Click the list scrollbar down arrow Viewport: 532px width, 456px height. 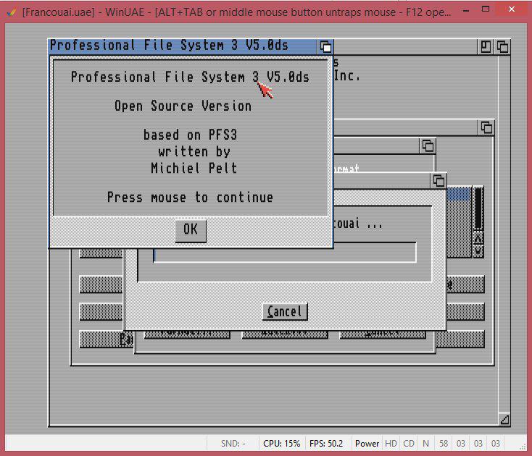[x=478, y=251]
